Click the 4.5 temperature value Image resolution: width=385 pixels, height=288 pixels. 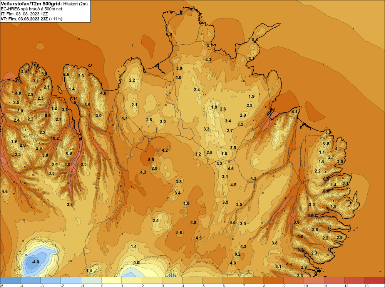pos(233,185)
